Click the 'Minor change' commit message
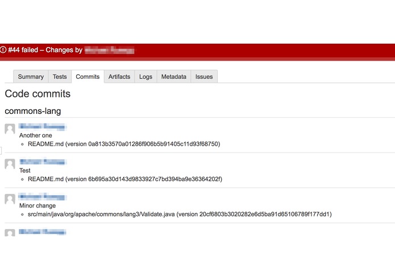The width and height of the screenshot is (395, 280). 38,206
